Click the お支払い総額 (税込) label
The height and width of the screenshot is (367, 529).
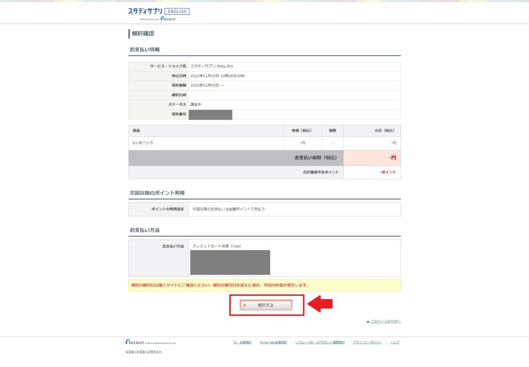point(316,158)
